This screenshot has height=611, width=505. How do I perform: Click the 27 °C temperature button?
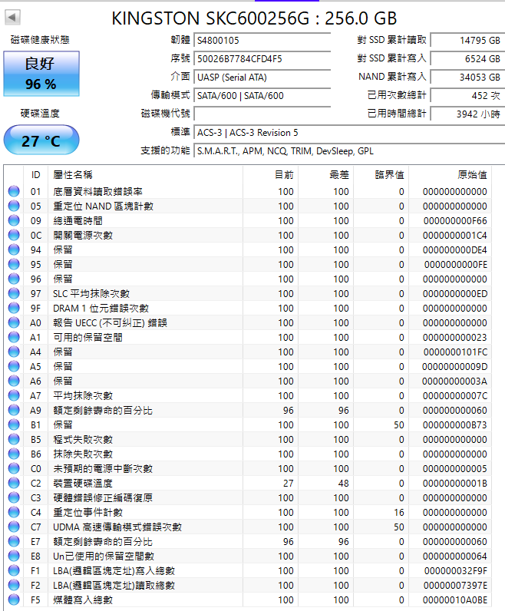(x=41, y=140)
